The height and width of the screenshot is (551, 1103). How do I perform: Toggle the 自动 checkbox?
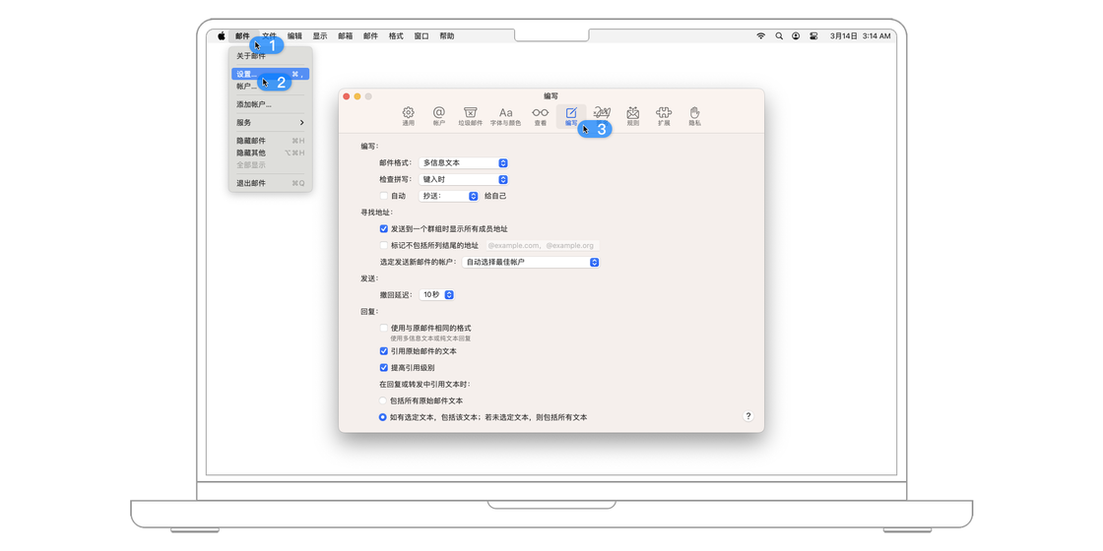[383, 196]
